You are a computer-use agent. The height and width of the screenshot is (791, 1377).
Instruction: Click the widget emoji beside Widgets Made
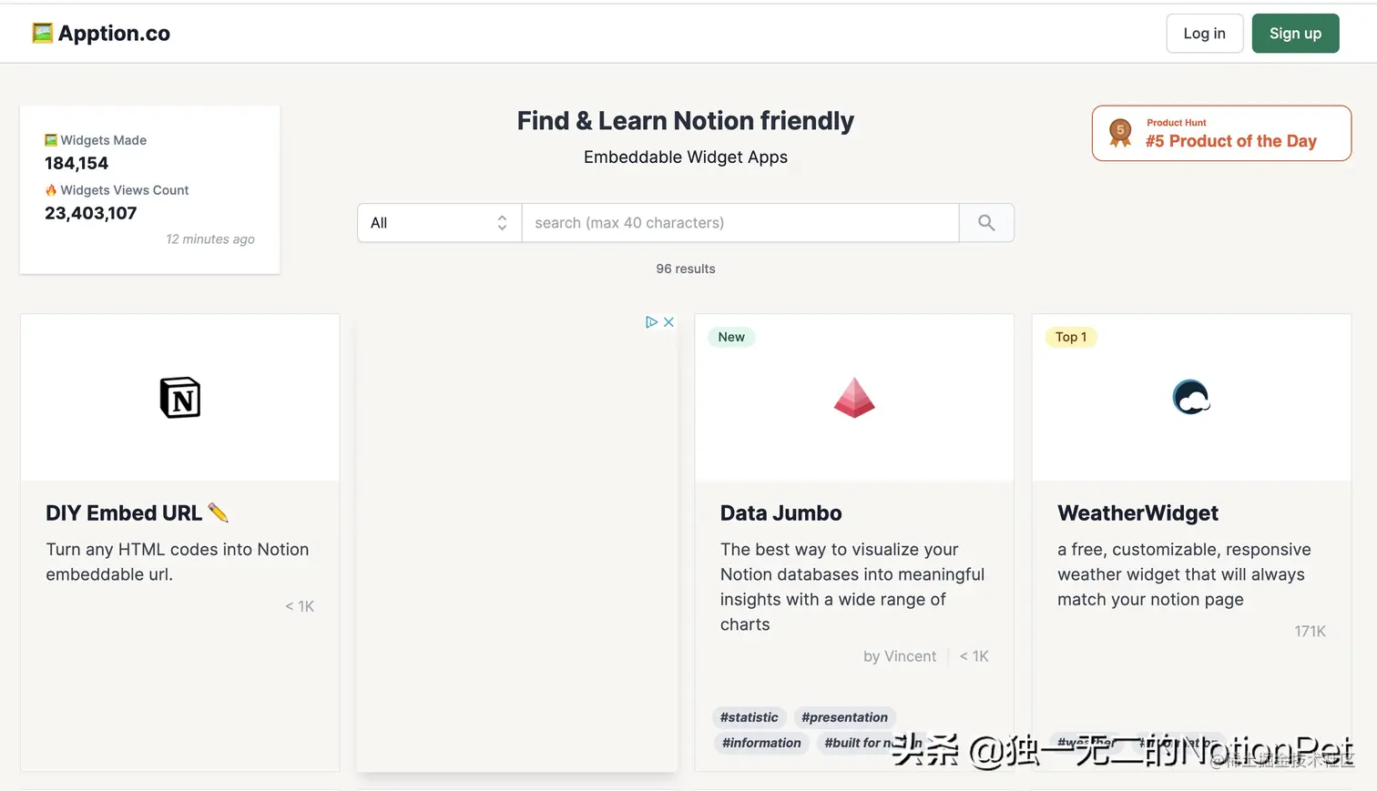coord(51,139)
